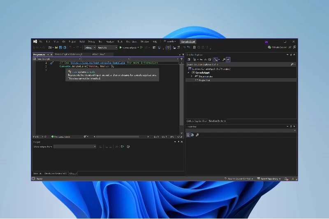Click the editor horizontal scrollbar
329x219 pixels.
click(118, 137)
